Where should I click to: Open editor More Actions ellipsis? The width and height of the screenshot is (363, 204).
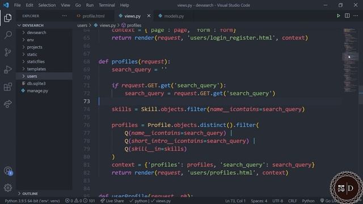[356, 16]
